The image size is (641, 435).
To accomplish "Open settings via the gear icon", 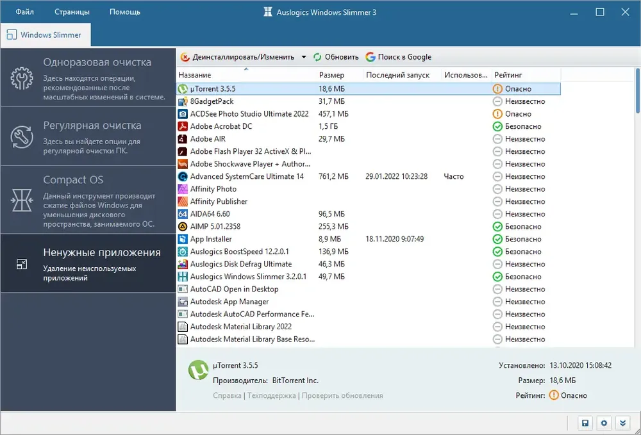I will (604, 423).
